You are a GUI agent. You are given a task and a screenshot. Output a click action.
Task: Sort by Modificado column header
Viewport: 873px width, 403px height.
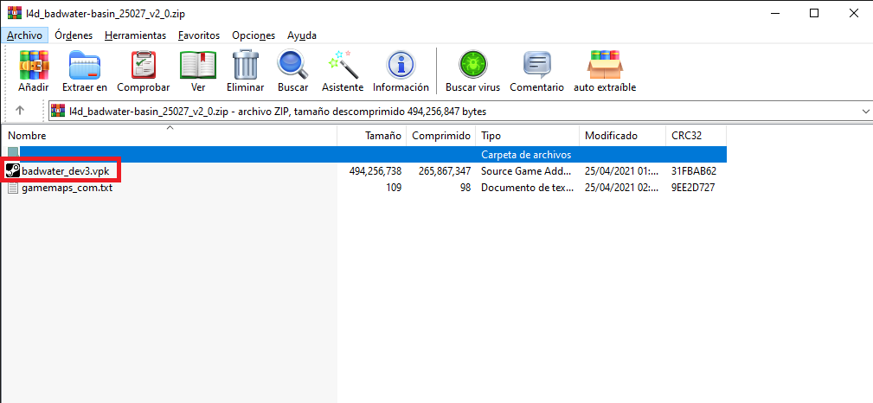pyautogui.click(x=622, y=135)
